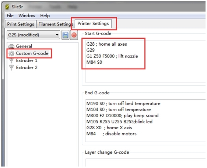The image size is (207, 168).
Task: Select the Printer Settings tab
Action: (93, 24)
